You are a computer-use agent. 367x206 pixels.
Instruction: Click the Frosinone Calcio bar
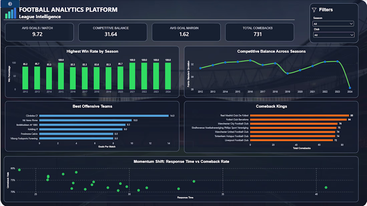pyautogui.click(x=76, y=134)
